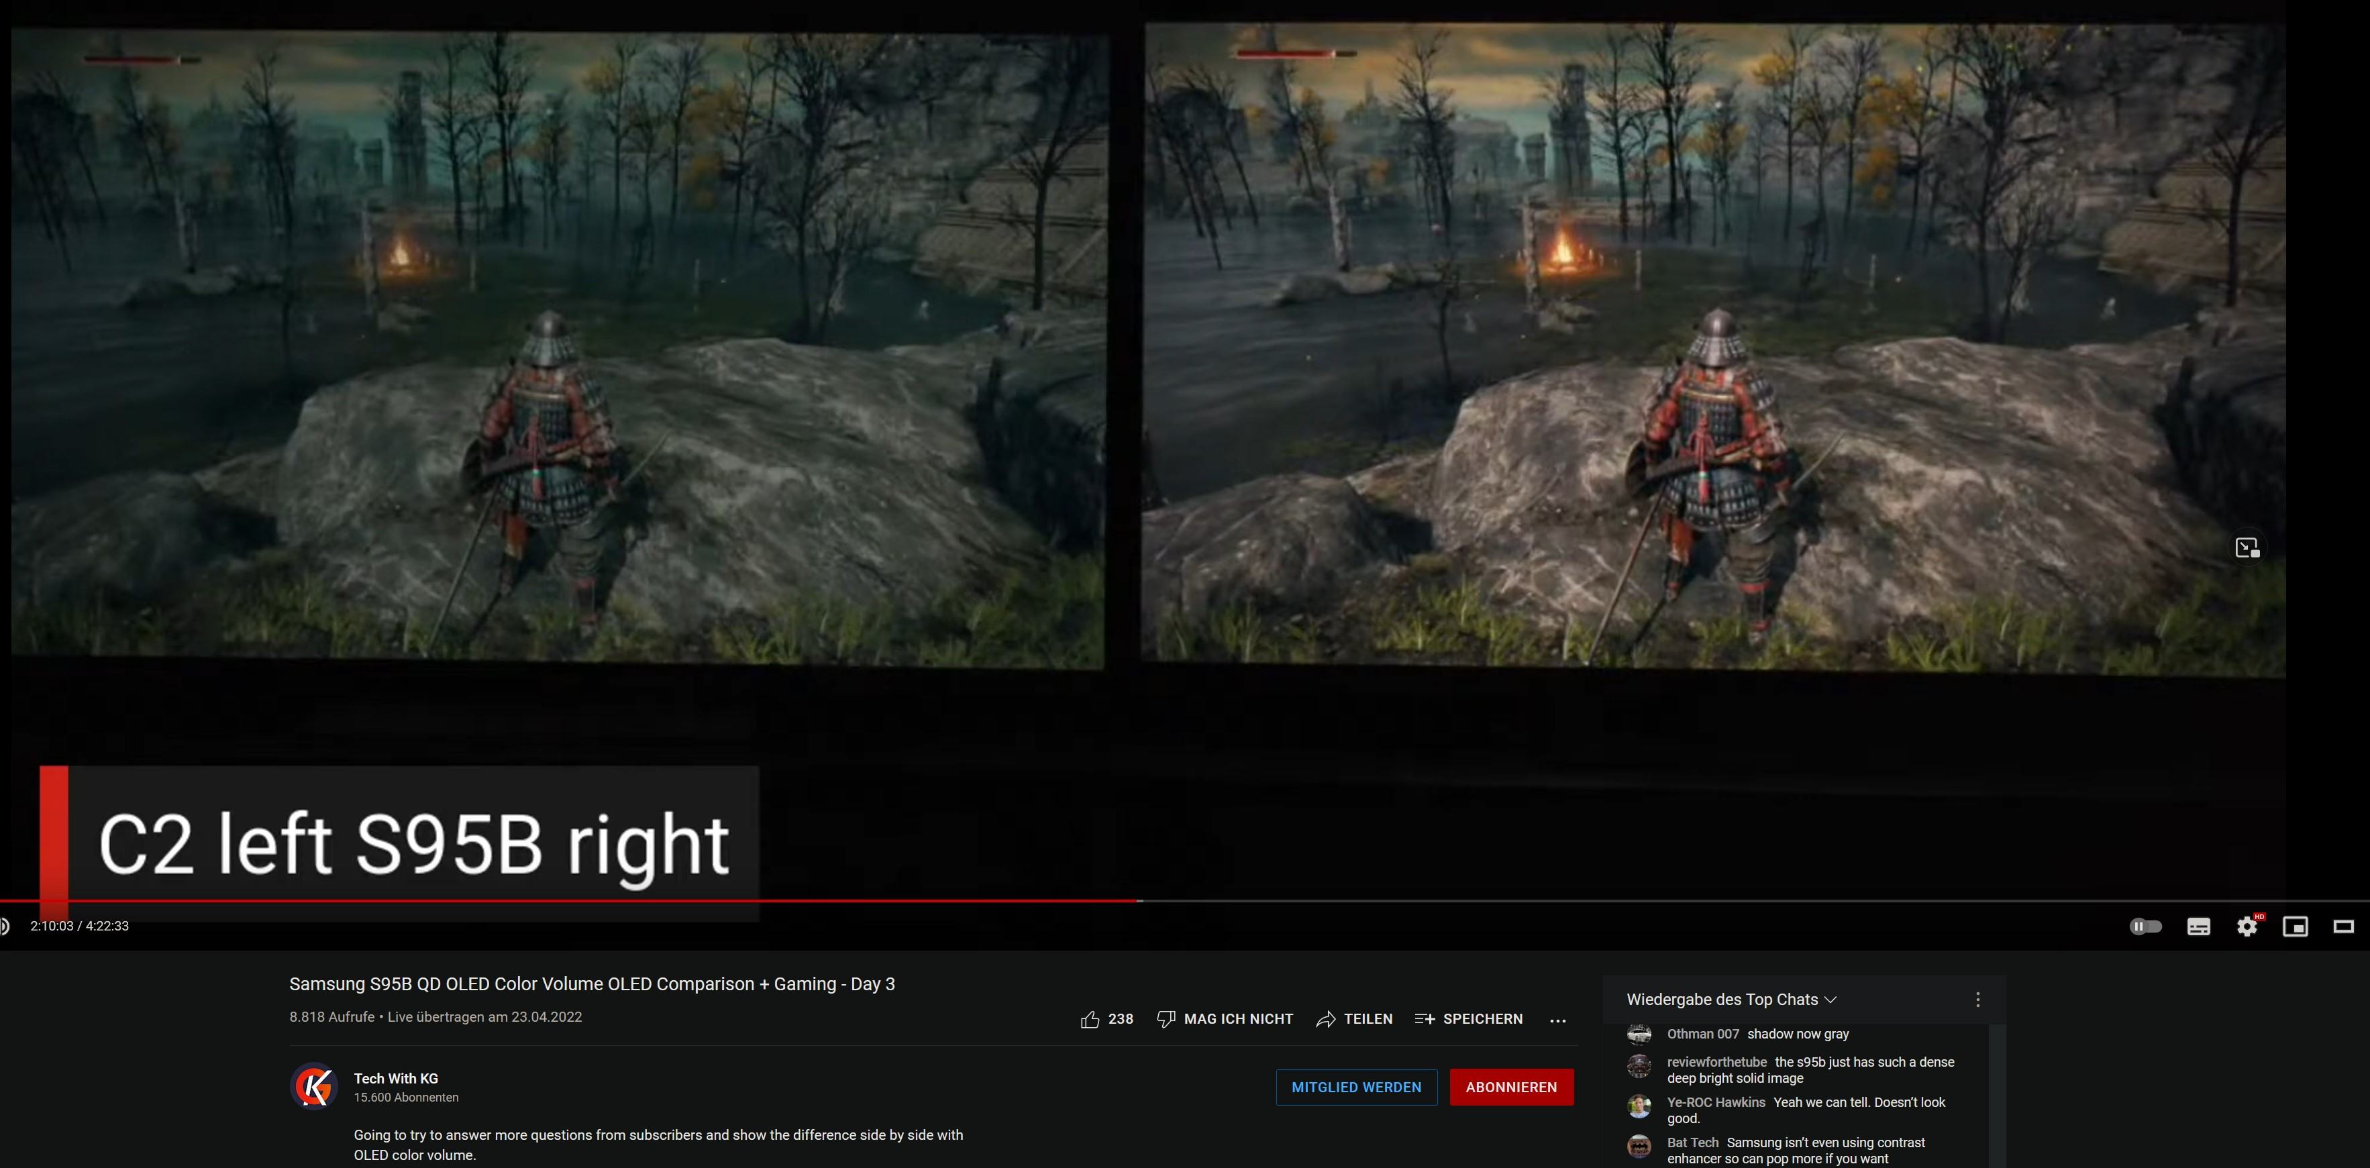Click the 8.818 Aufrufe view count text

pos(332,1017)
